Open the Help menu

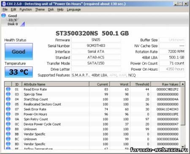pyautogui.click(x=60, y=10)
